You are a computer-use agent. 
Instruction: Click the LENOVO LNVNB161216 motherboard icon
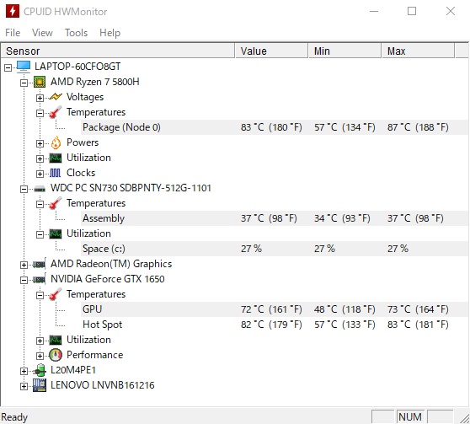point(40,385)
